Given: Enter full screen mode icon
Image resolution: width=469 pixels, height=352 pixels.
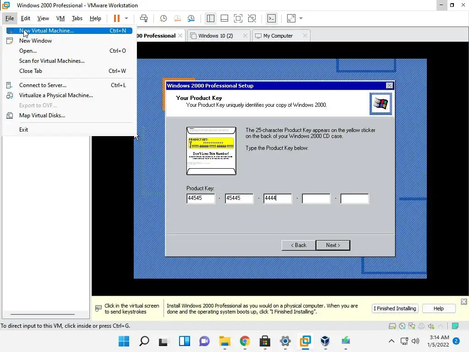Looking at the screenshot, I should click(238, 18).
